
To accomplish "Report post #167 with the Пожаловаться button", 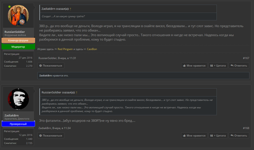I will click(x=51, y=66).
